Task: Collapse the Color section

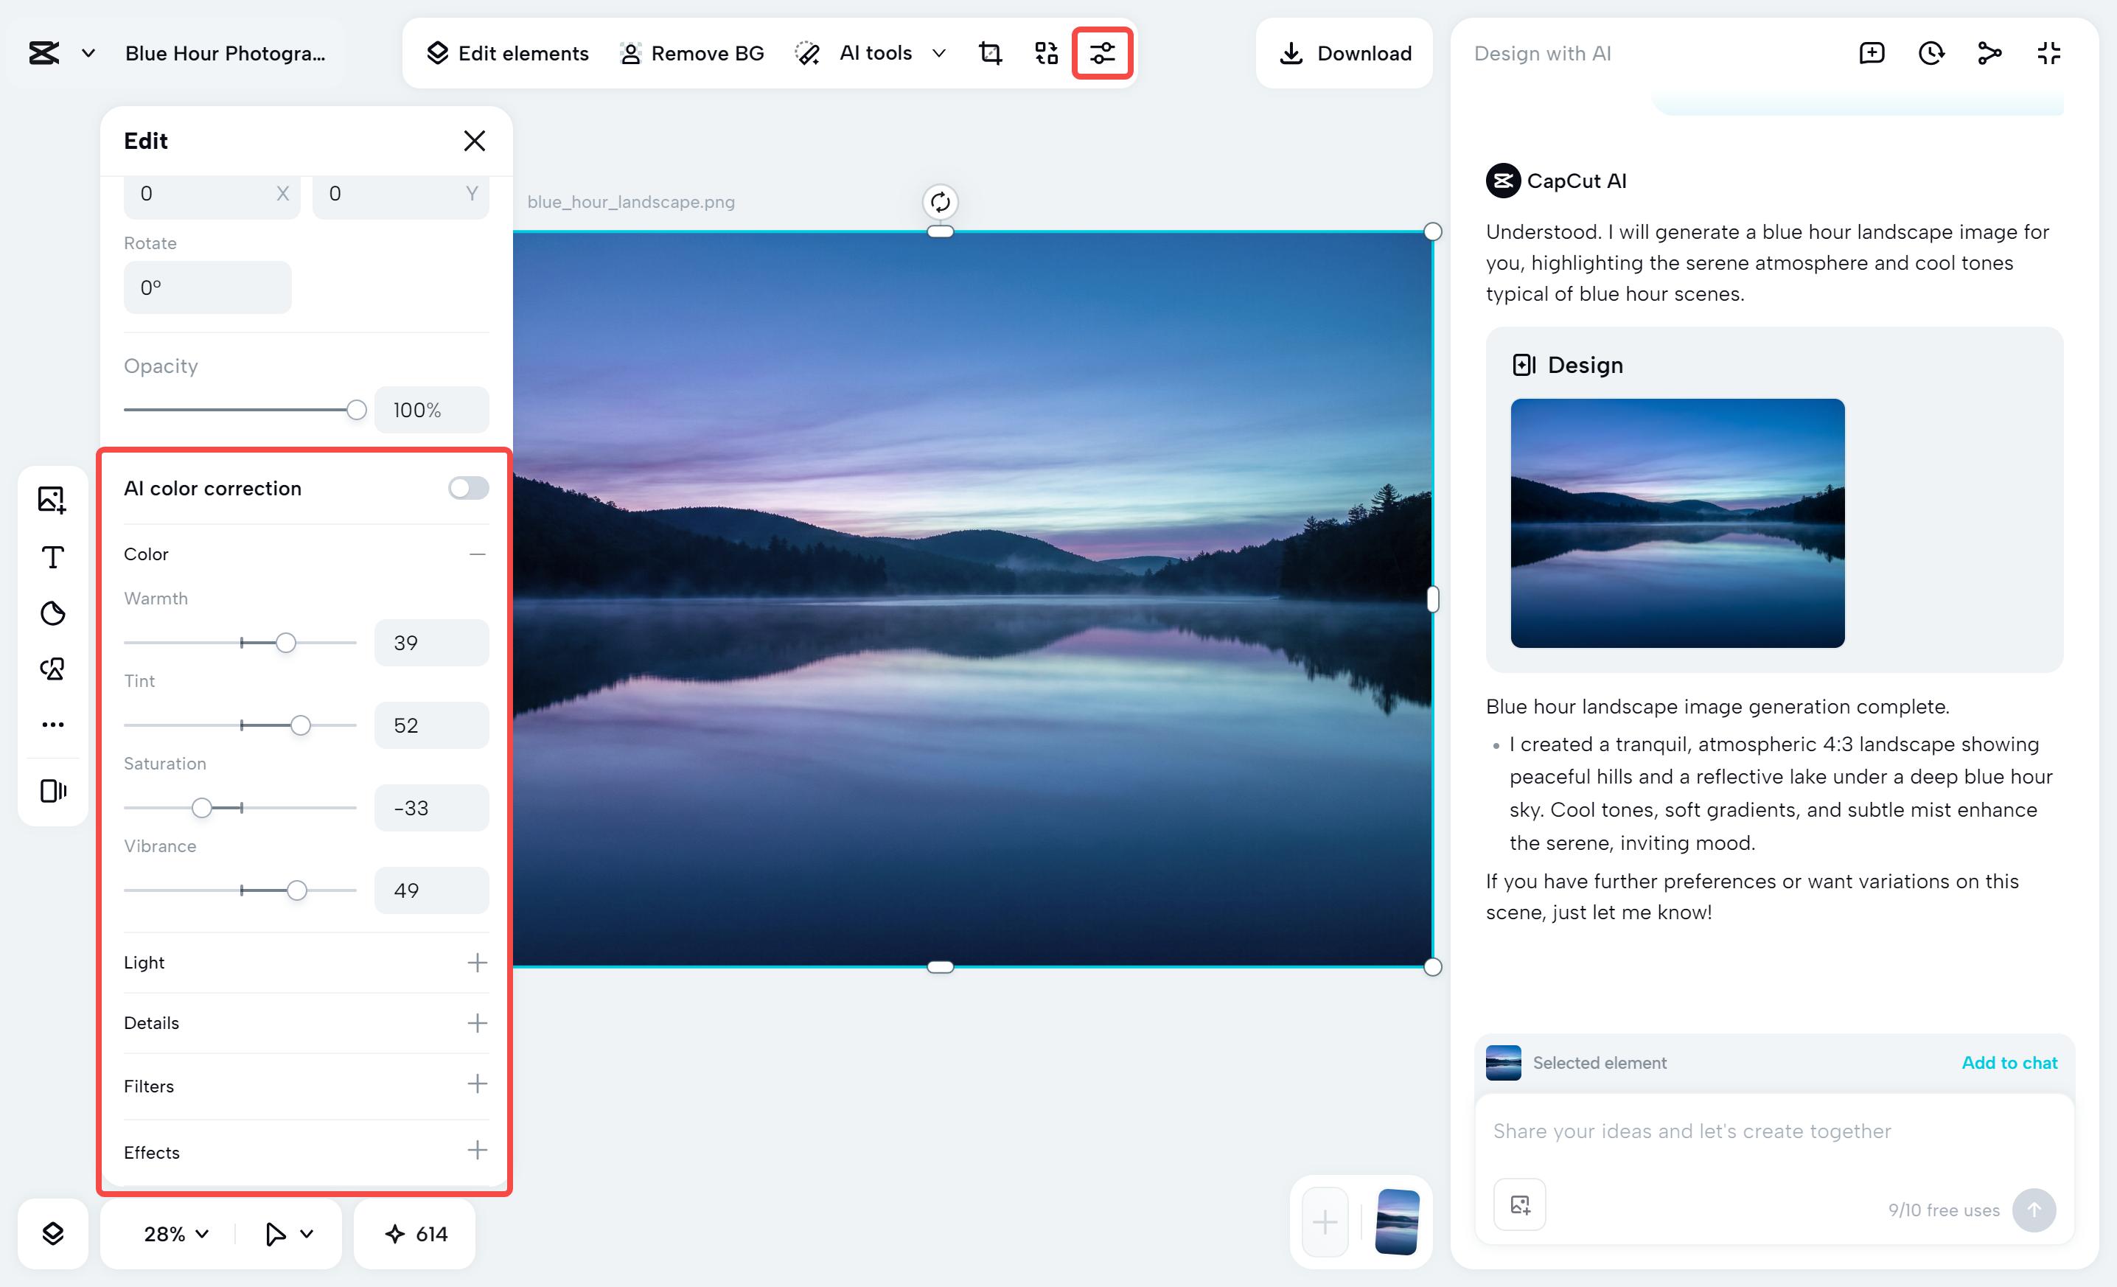Action: [477, 554]
